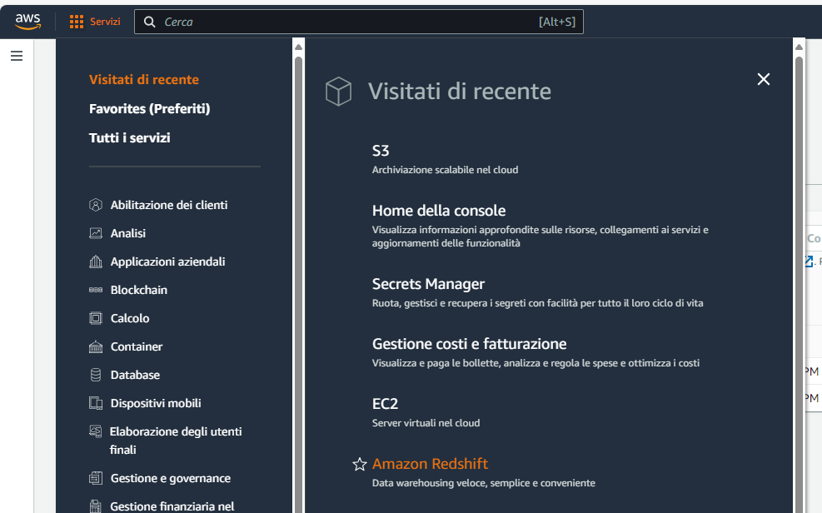Click the Analisi chart icon

tap(96, 233)
